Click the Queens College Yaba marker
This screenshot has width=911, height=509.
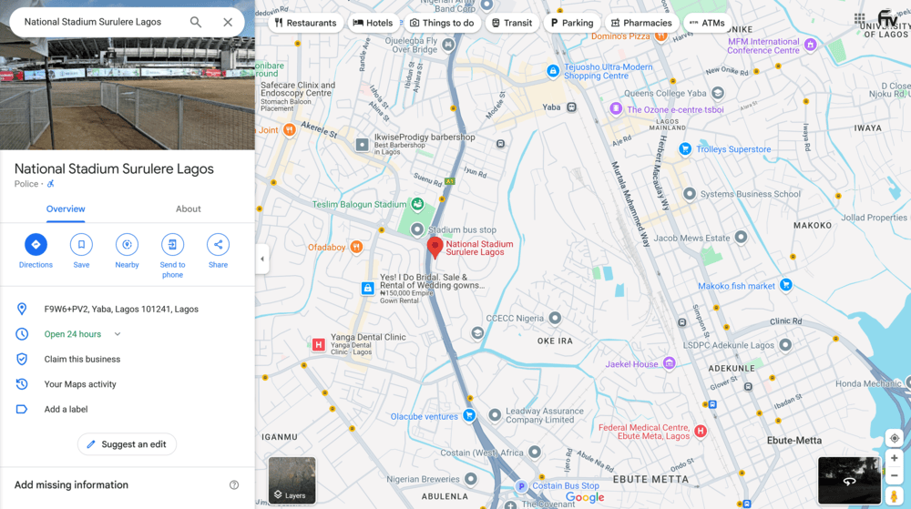click(x=718, y=93)
